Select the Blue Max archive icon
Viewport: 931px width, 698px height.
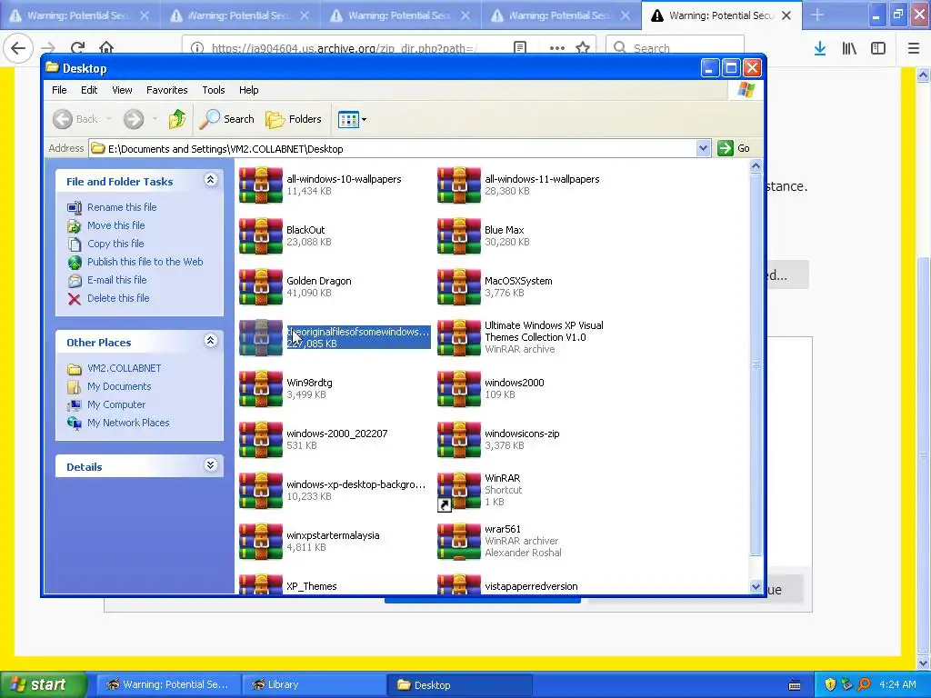click(x=459, y=236)
